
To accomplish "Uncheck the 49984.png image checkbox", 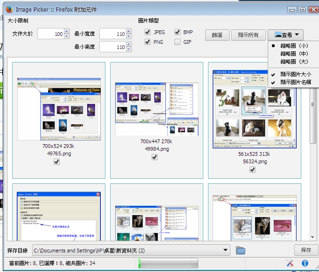I will 155,157.
